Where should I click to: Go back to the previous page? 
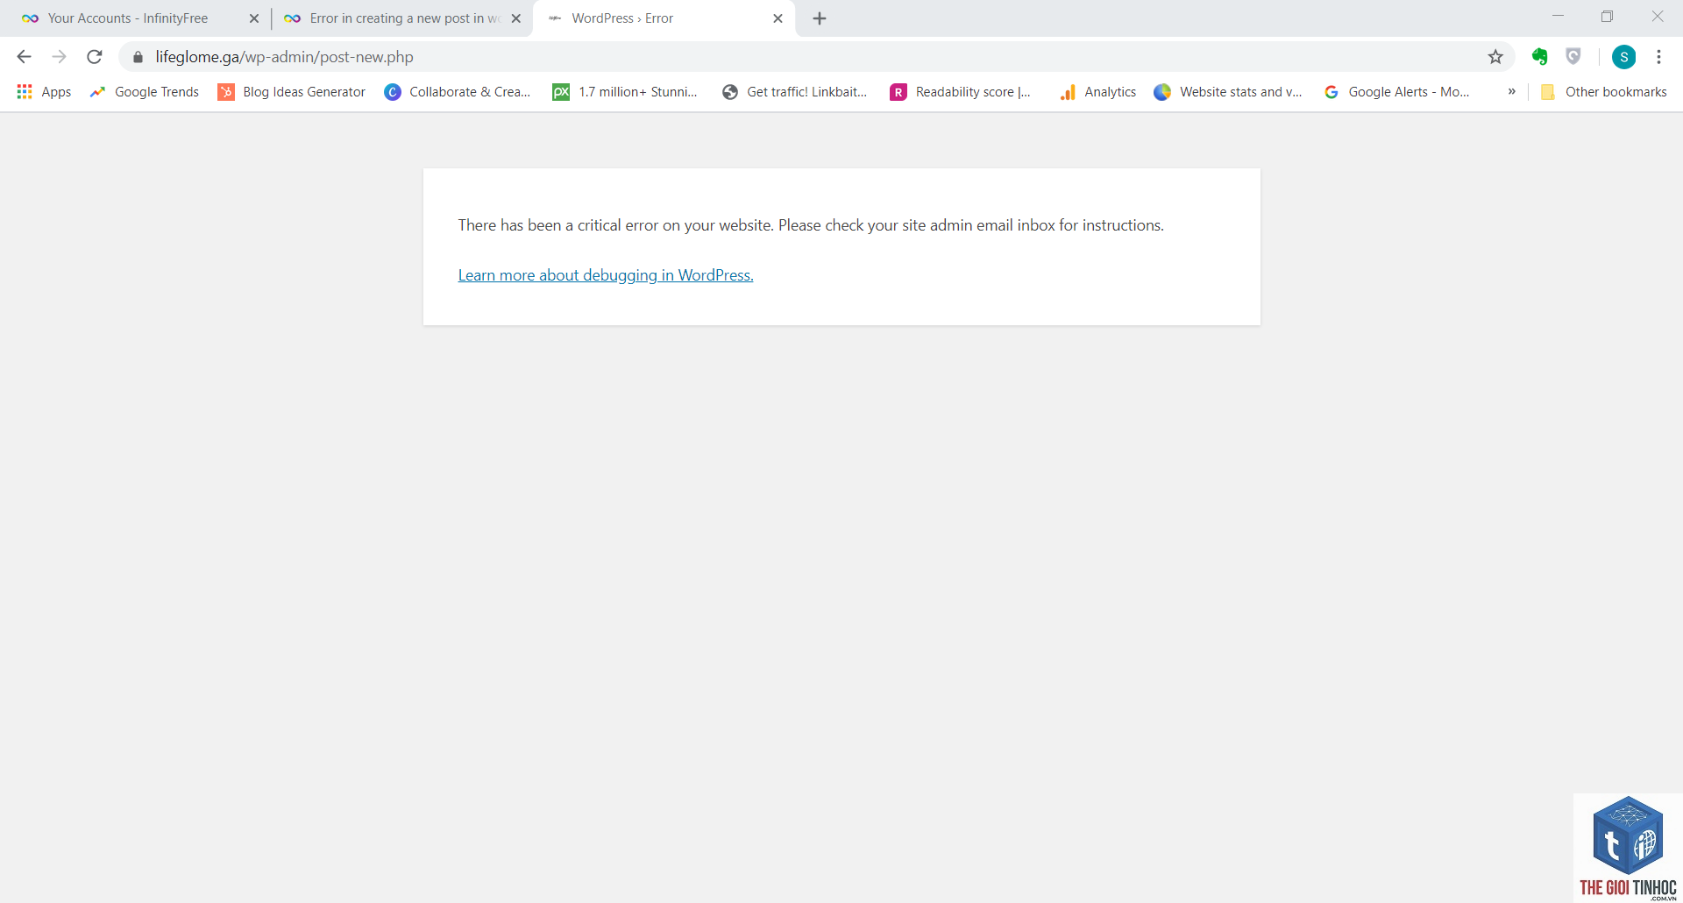tap(24, 57)
